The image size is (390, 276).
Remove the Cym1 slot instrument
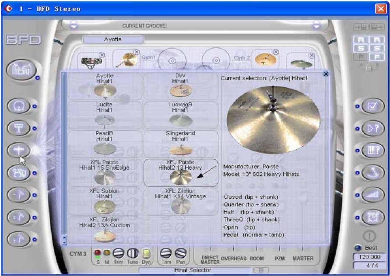tap(137, 52)
